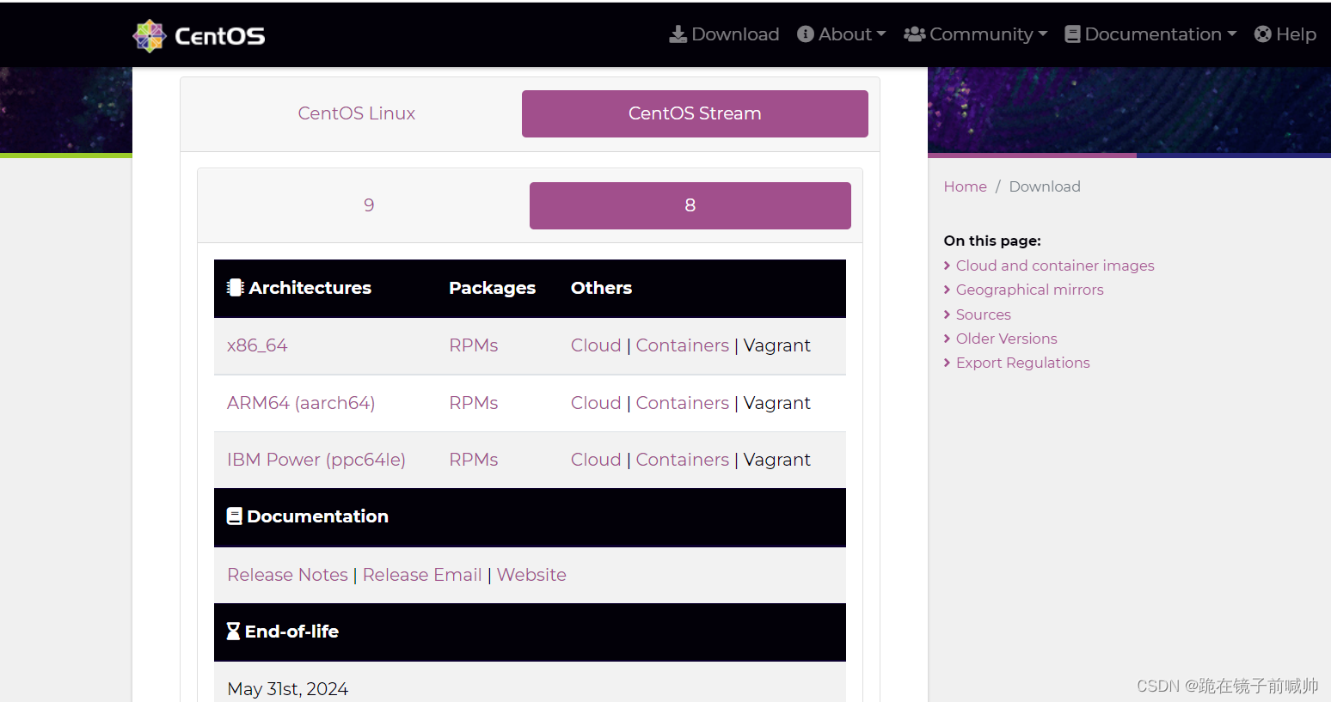Open Cloud link in ARM64 row
The width and height of the screenshot is (1331, 702).
[x=596, y=403]
